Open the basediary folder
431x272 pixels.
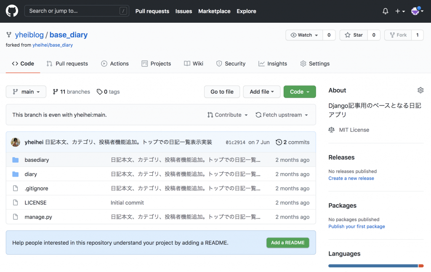pyautogui.click(x=37, y=160)
